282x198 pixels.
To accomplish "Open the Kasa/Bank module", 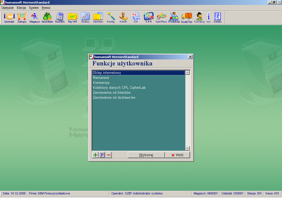I will point(47,18).
